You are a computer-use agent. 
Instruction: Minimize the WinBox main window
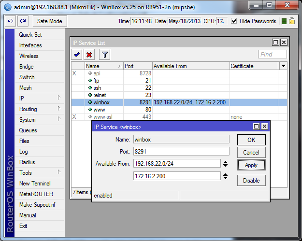(256, 5)
